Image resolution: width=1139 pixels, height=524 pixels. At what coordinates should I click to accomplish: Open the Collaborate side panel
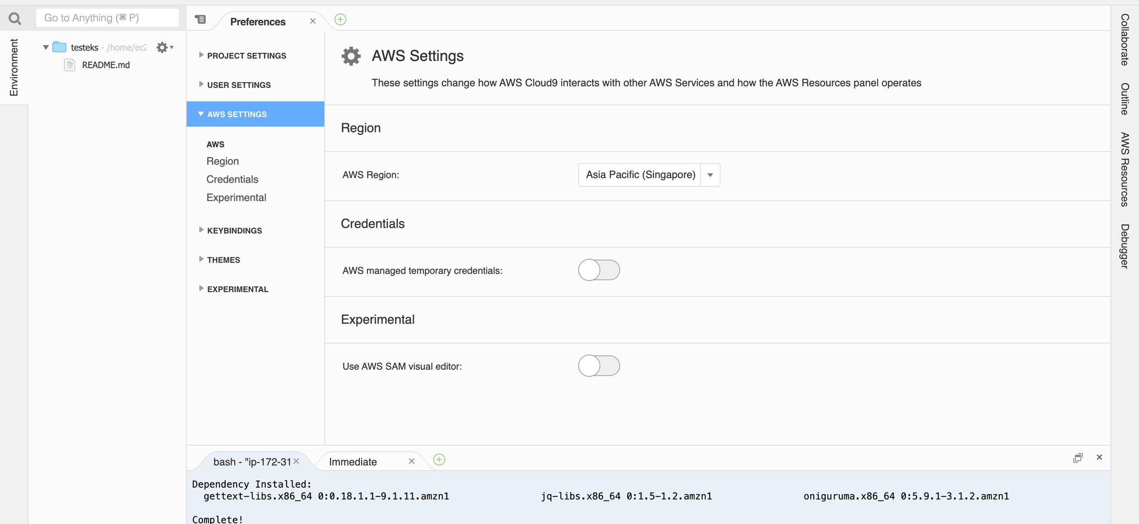[1125, 40]
